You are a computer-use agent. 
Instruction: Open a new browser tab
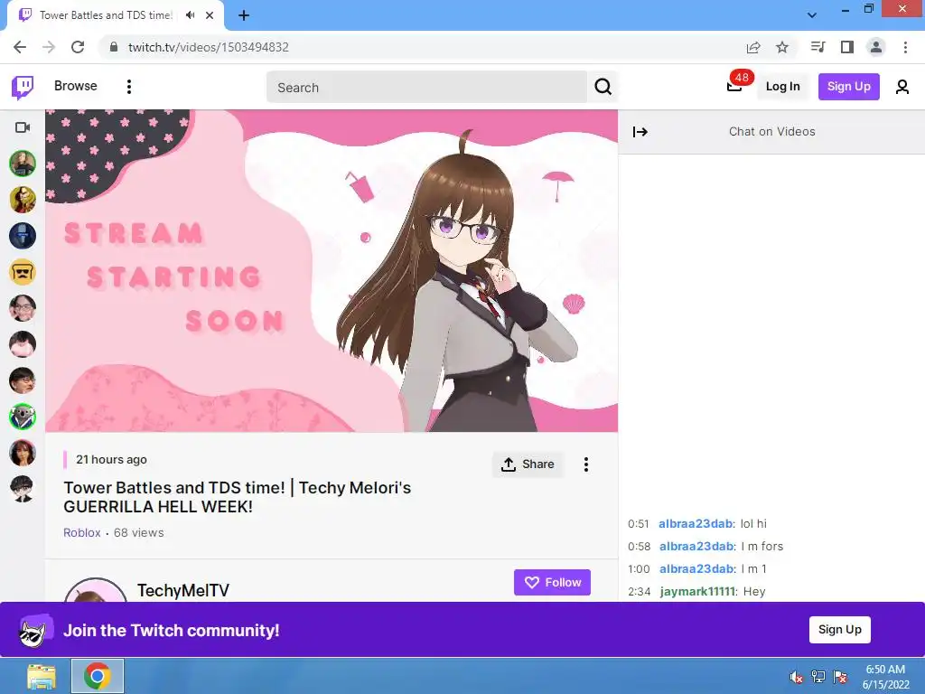[x=244, y=15]
